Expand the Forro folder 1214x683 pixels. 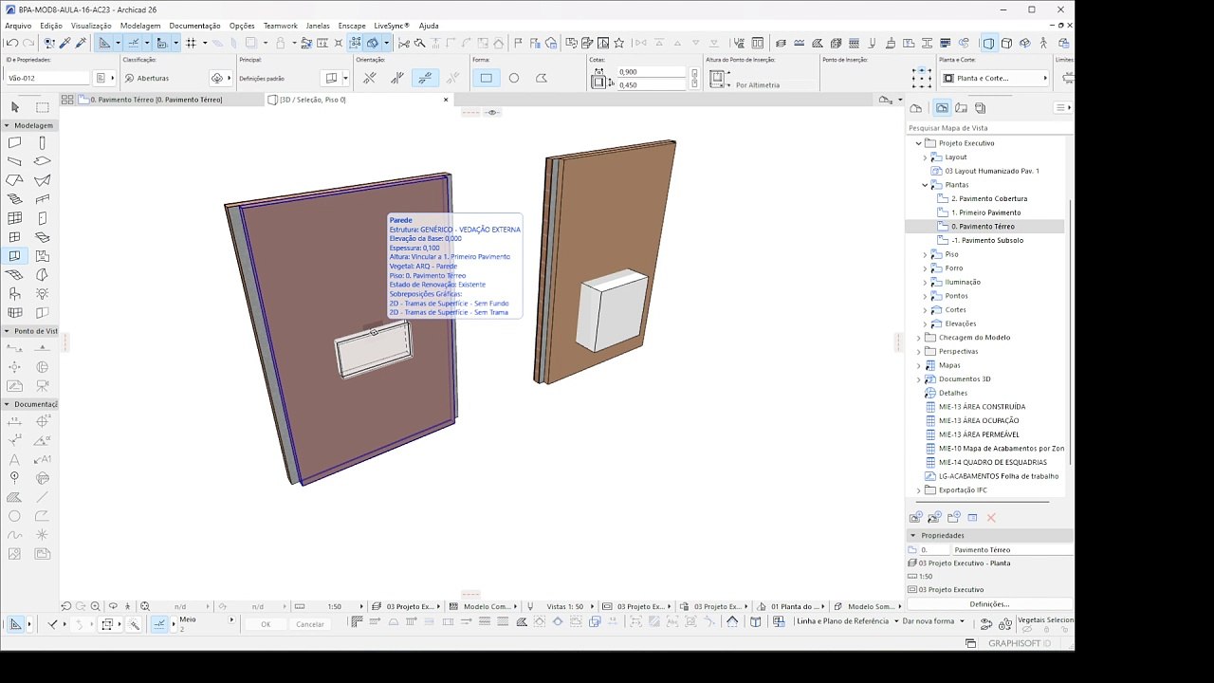[x=925, y=268]
